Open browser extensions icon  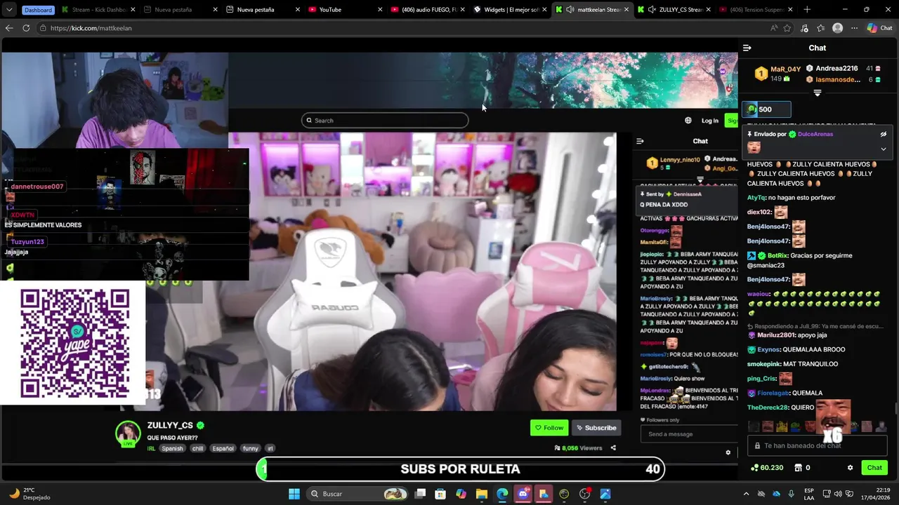click(x=804, y=28)
